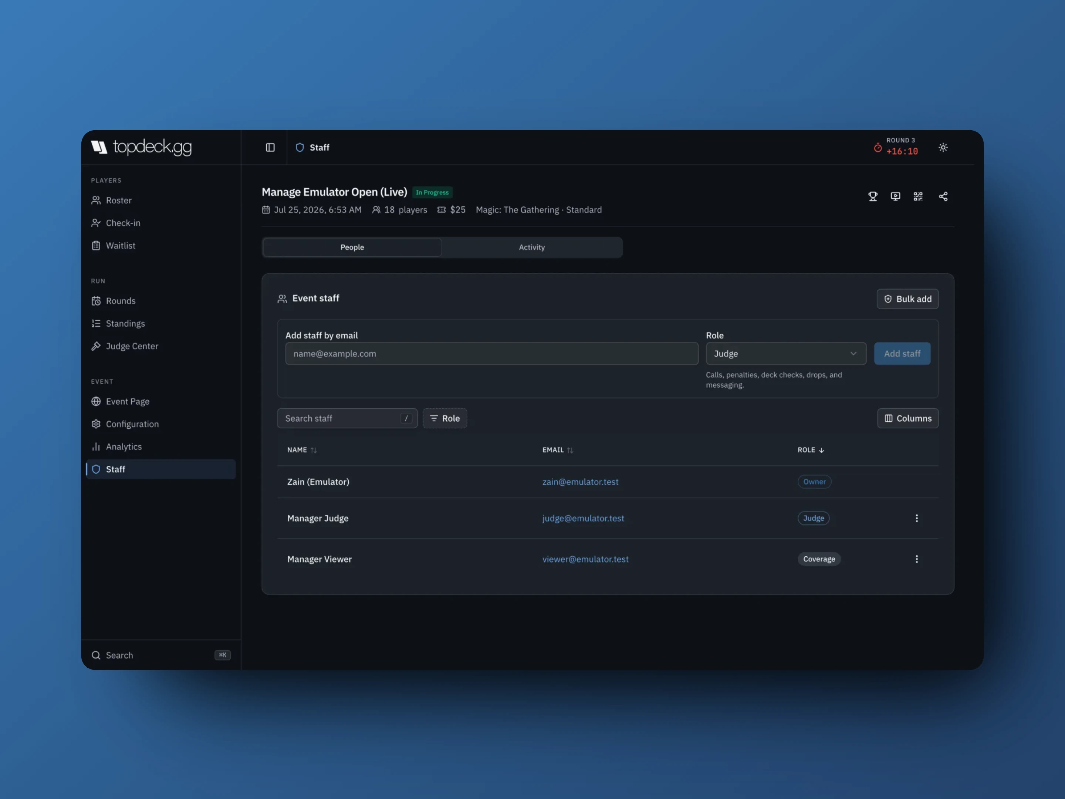Click the Judge role badge

[x=813, y=519]
